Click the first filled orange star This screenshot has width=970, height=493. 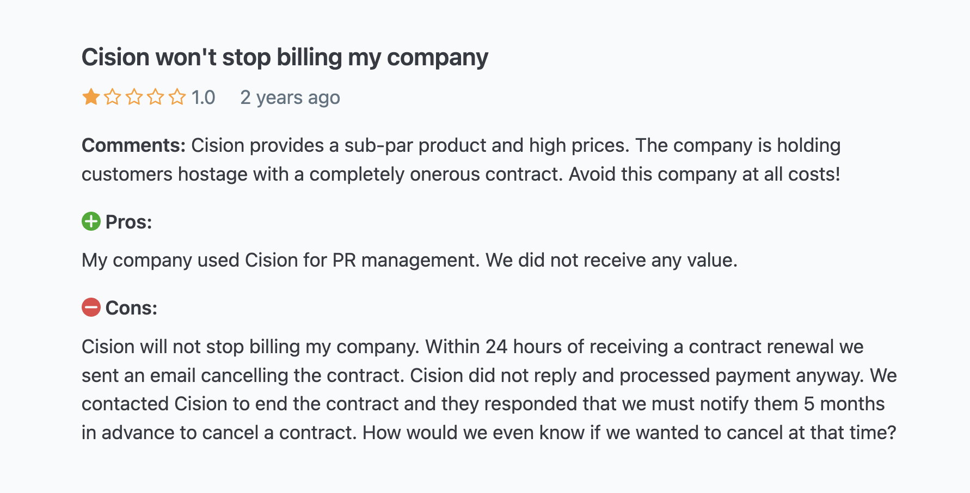coord(91,97)
